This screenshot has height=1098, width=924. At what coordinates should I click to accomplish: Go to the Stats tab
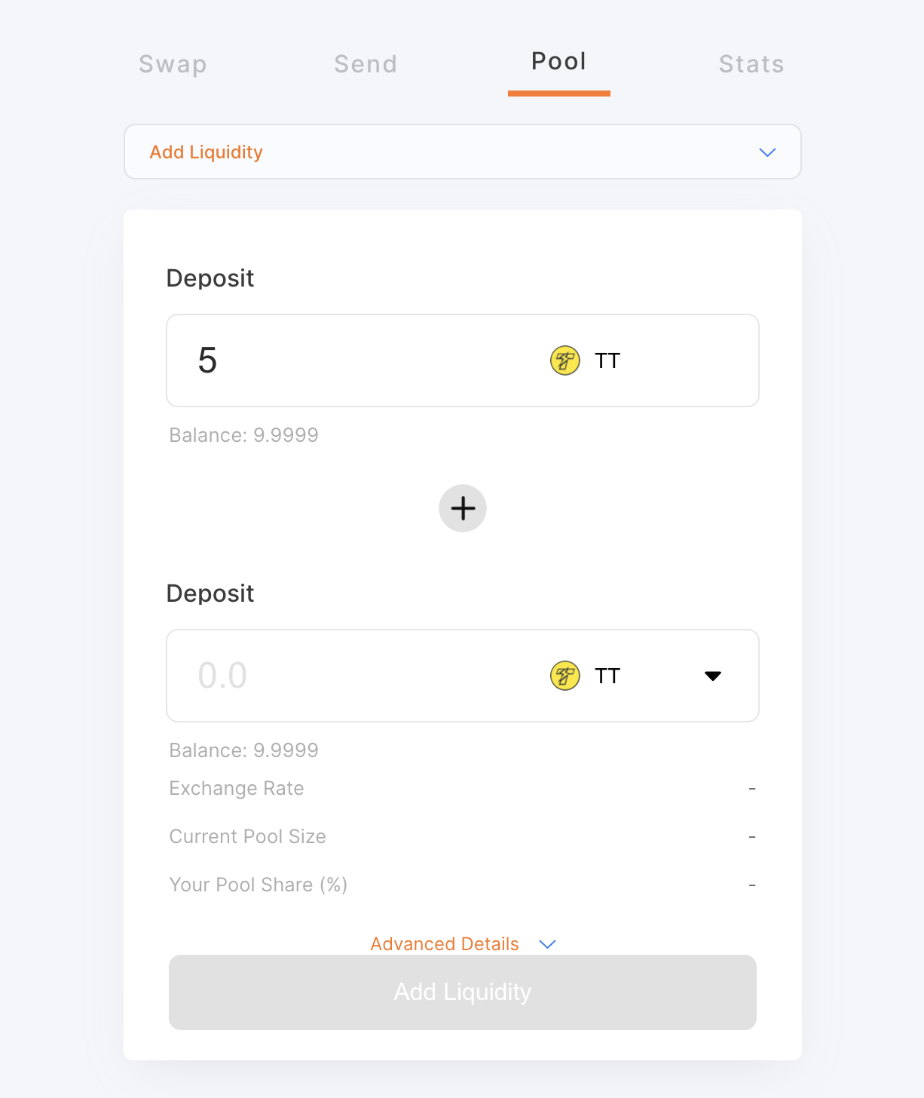coord(751,64)
